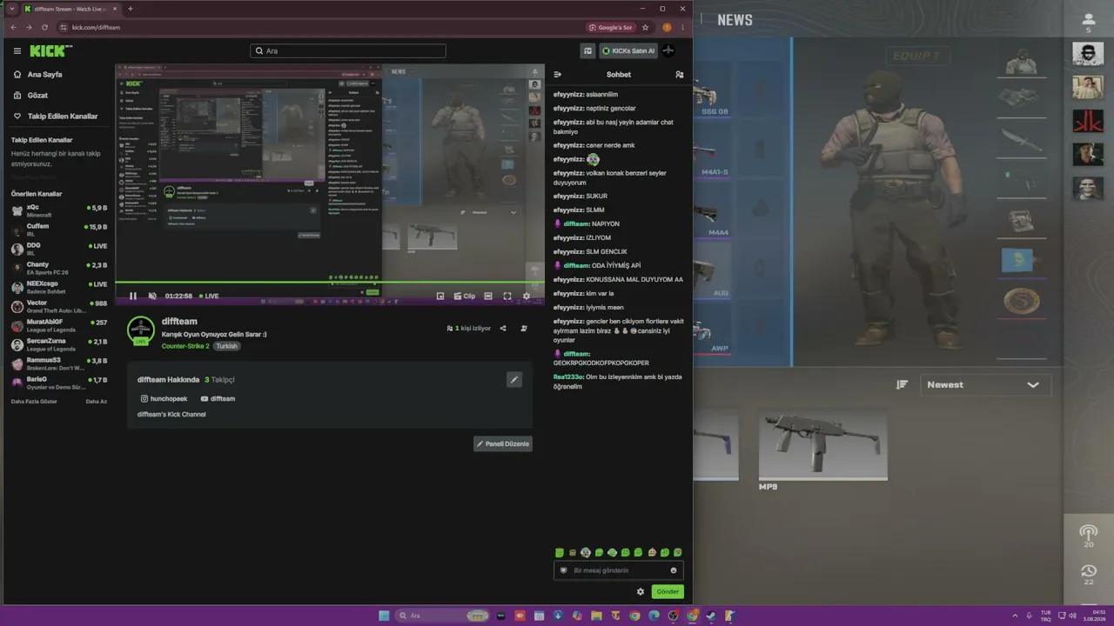Click the chat message input field
The height and width of the screenshot is (626, 1114).
(618, 570)
